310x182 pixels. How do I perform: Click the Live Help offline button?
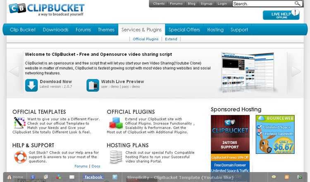point(281,15)
